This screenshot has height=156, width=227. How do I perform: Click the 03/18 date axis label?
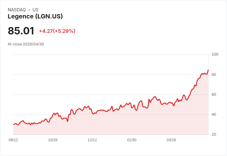pos(171,140)
